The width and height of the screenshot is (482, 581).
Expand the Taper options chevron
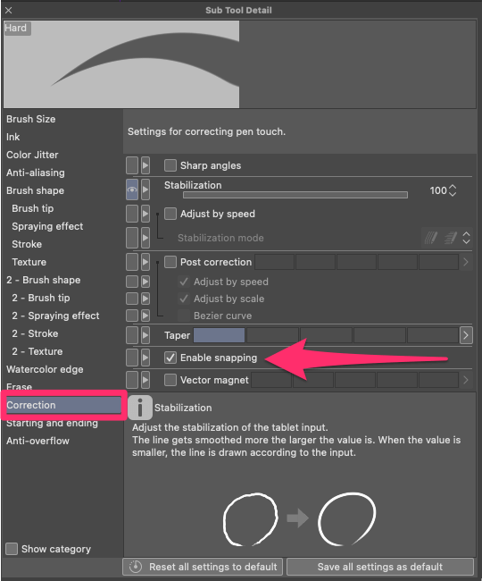coord(466,335)
